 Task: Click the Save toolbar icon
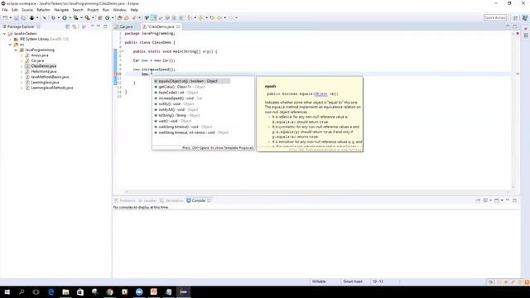pyautogui.click(x=17, y=17)
